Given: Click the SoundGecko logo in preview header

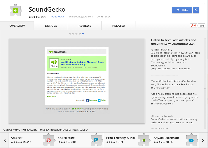Looking at the screenshot, I should 58,52.
